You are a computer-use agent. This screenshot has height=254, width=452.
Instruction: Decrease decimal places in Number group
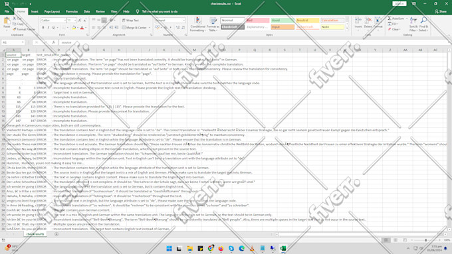click(x=183, y=28)
